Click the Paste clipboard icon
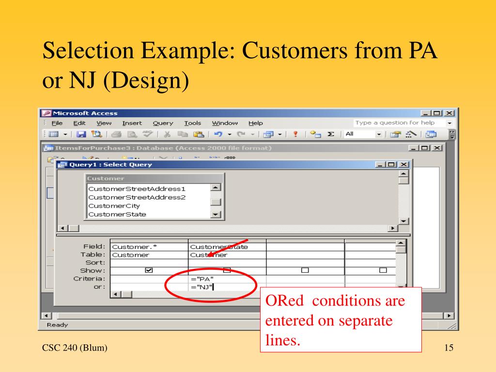The width and height of the screenshot is (496, 372). tap(198, 135)
